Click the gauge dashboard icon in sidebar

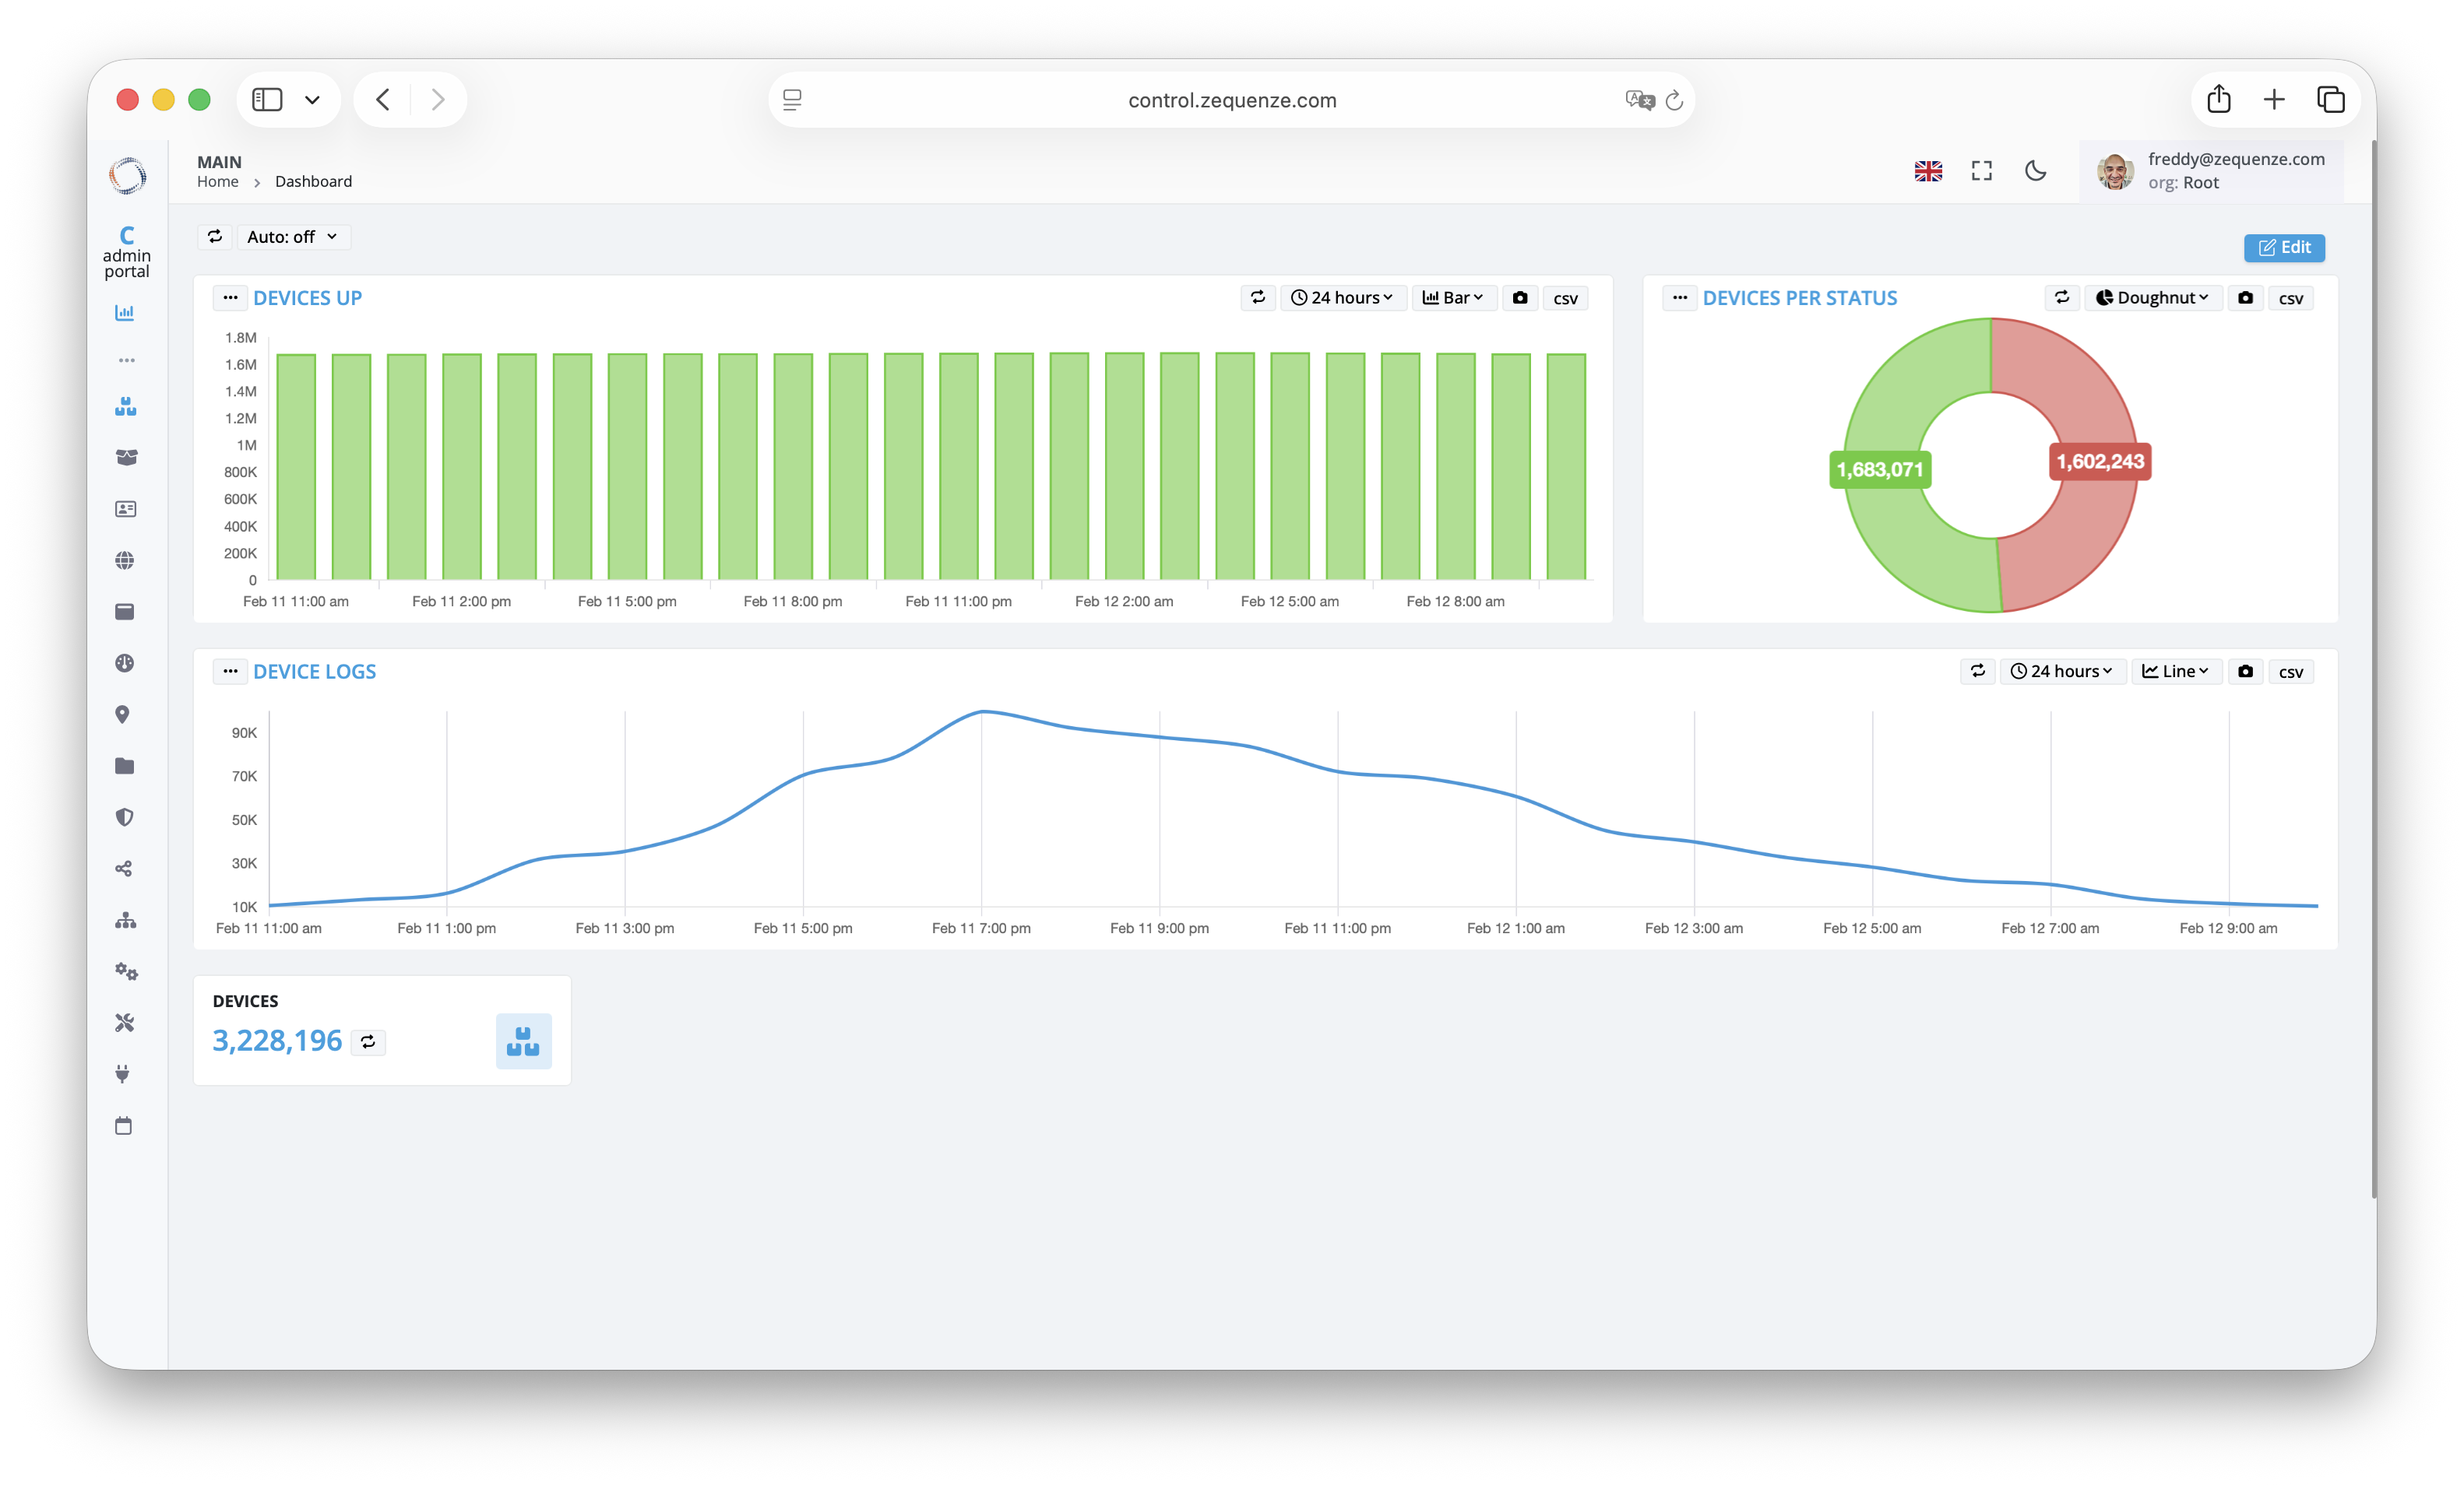[125, 662]
